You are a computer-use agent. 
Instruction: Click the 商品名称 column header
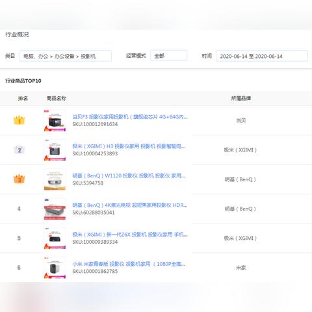(57, 98)
